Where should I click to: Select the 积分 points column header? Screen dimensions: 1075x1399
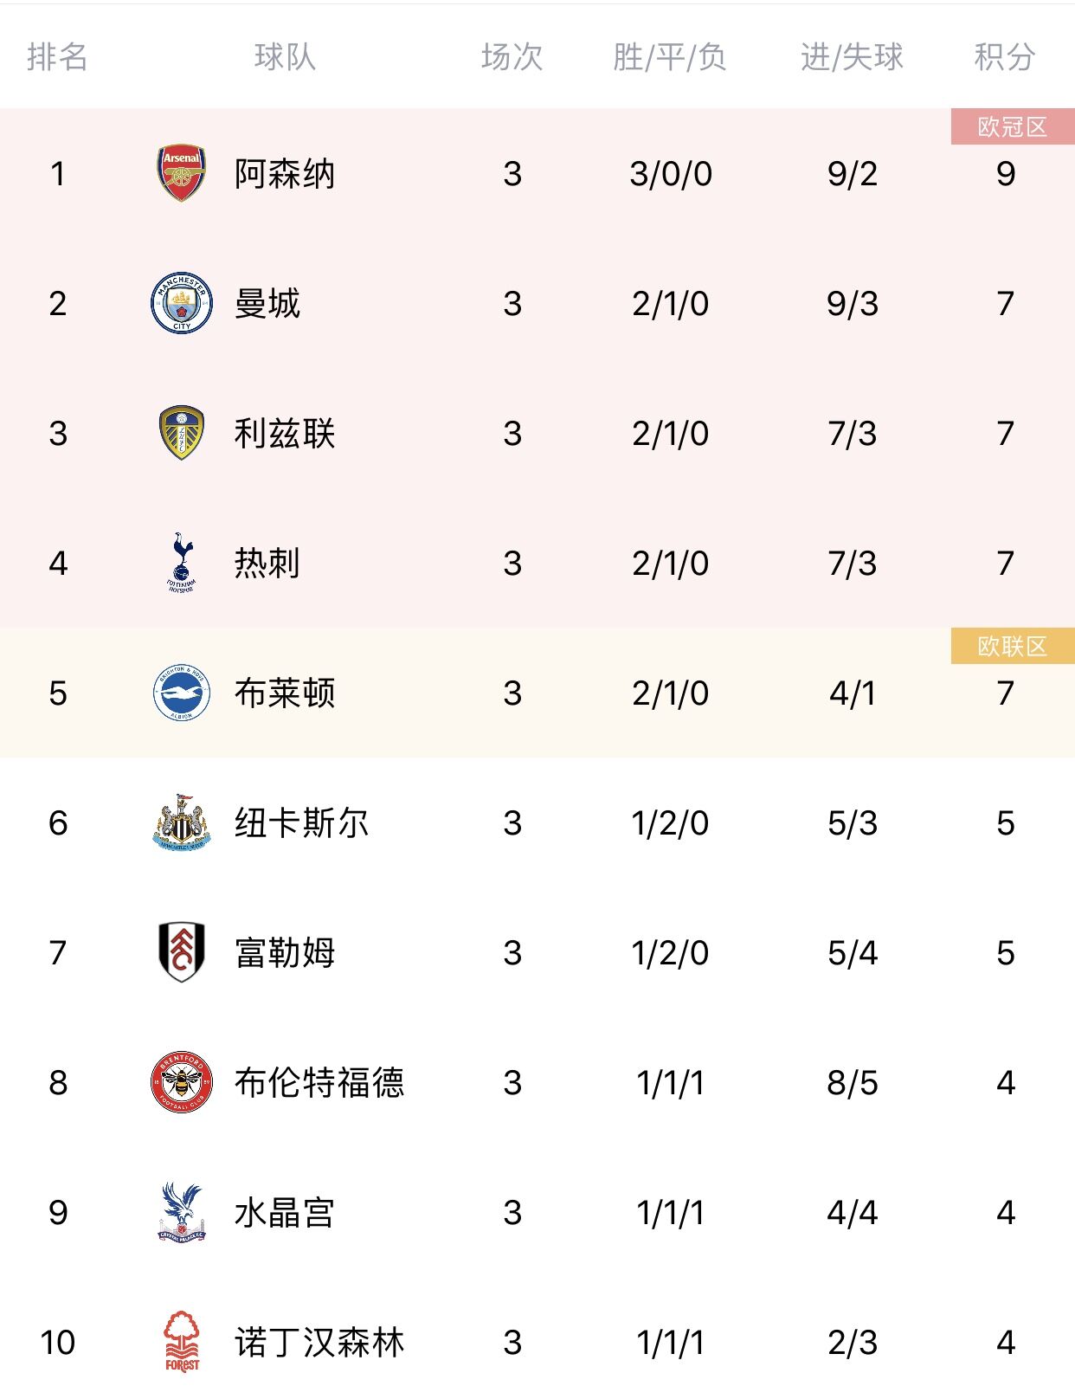coord(1005,57)
